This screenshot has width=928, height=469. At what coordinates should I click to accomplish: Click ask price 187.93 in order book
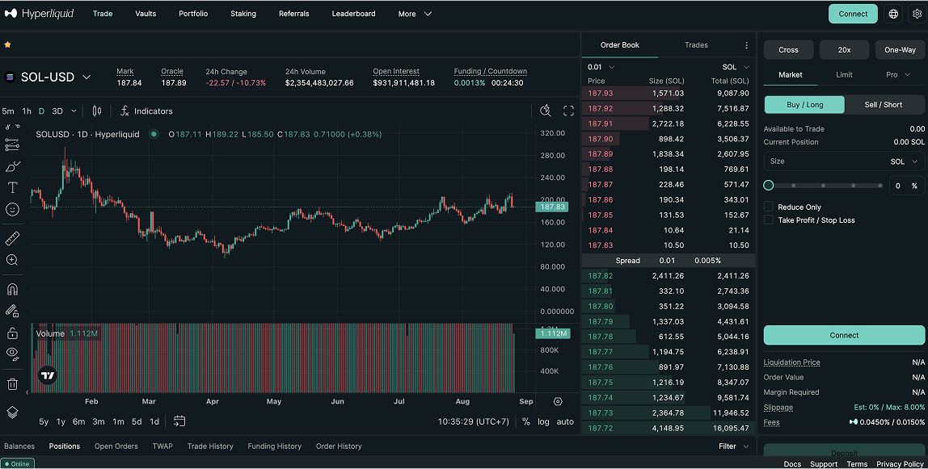pos(600,94)
